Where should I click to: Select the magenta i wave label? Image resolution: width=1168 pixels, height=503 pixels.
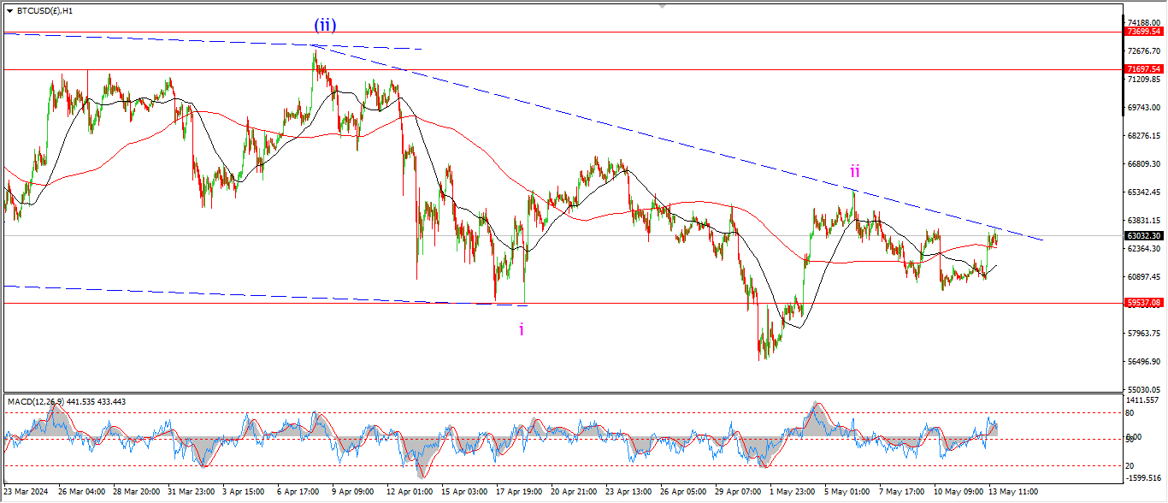point(522,328)
